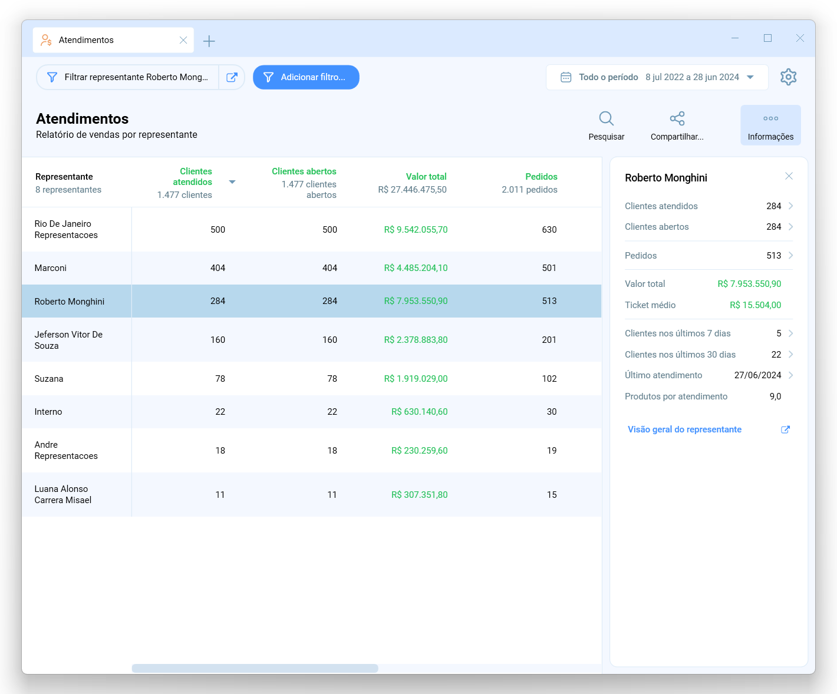
Task: Expand Clientes nos últimos 30 dias chevron
Action: (x=790, y=354)
